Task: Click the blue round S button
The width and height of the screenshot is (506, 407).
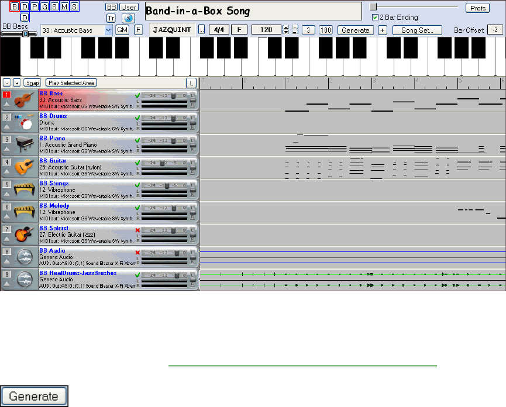Action: (x=129, y=18)
